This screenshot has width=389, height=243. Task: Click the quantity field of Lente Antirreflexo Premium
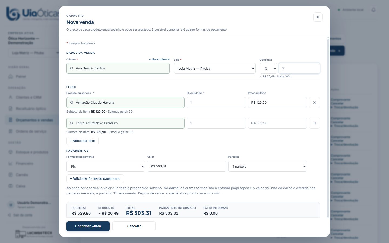[216, 123]
